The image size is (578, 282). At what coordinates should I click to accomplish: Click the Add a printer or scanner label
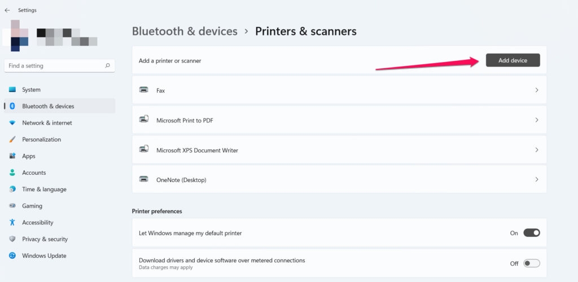click(x=170, y=61)
